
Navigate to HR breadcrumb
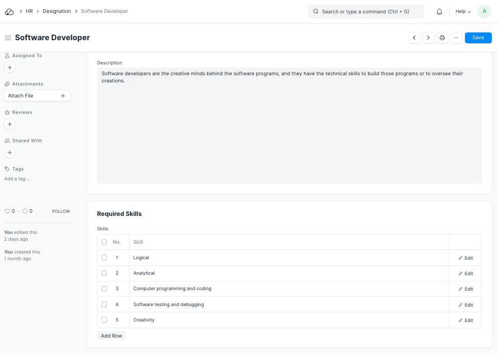29,11
